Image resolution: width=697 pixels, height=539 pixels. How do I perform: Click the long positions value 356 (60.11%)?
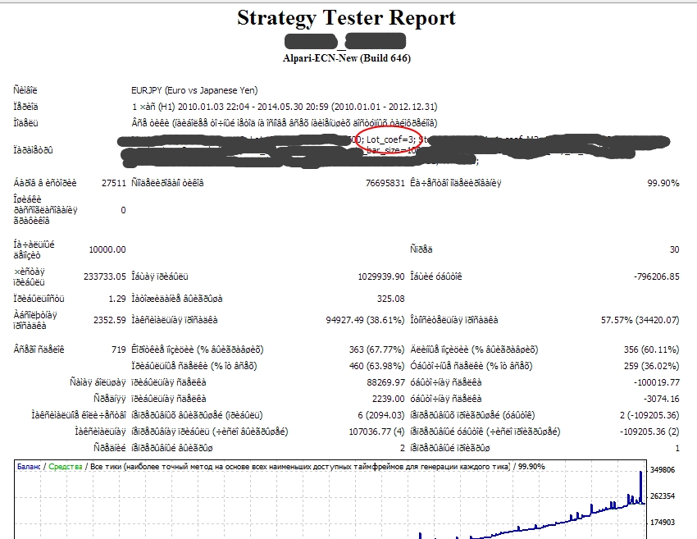652,349
